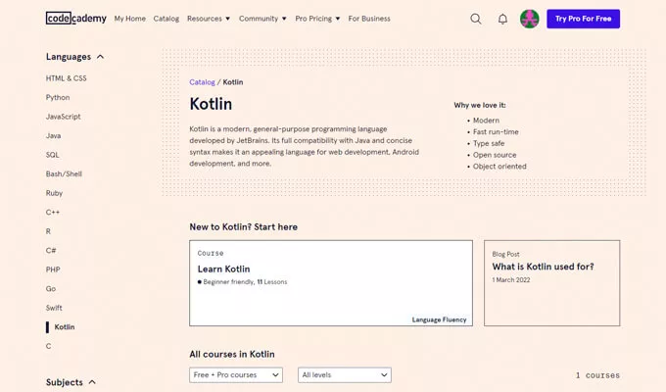Select PHP language in sidebar
This screenshot has width=666, height=392.
point(53,269)
